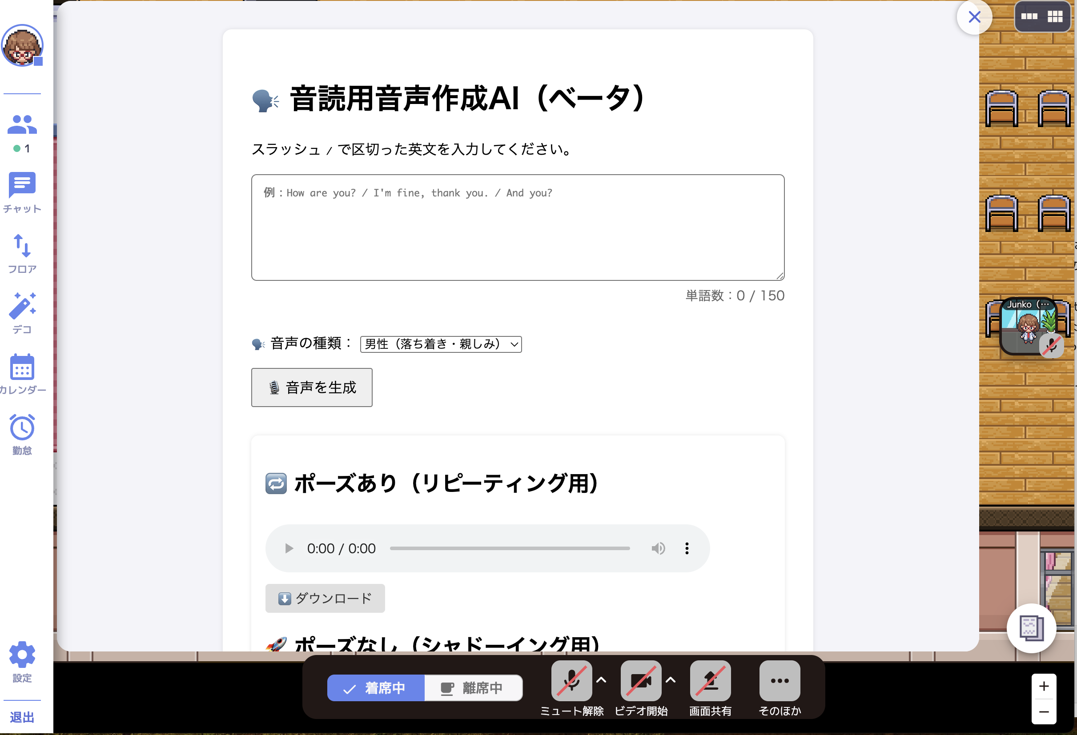Unmute the microphone
This screenshot has height=735, width=1077.
coord(571,681)
